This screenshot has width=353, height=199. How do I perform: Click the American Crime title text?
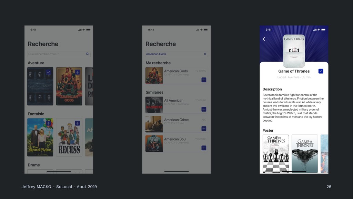click(x=176, y=120)
